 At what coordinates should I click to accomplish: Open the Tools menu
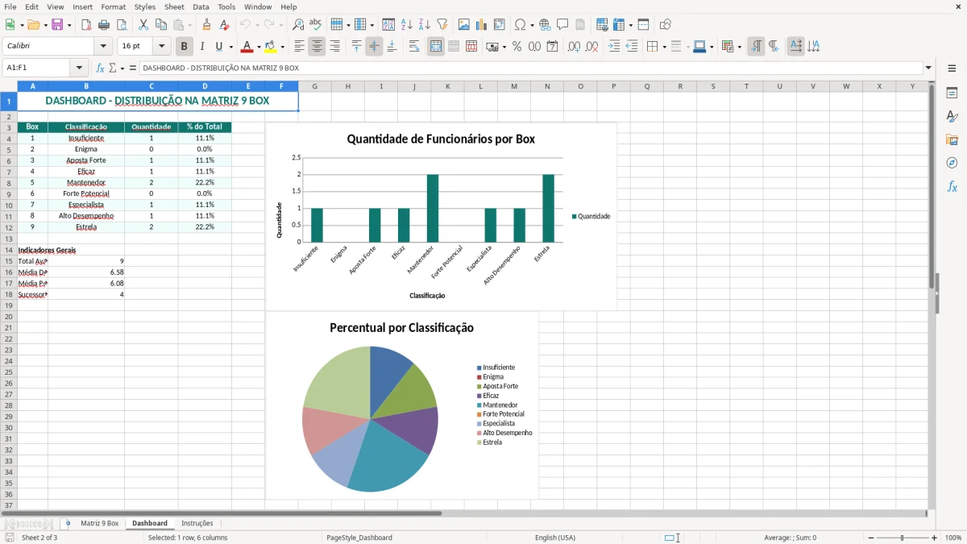pyautogui.click(x=226, y=6)
